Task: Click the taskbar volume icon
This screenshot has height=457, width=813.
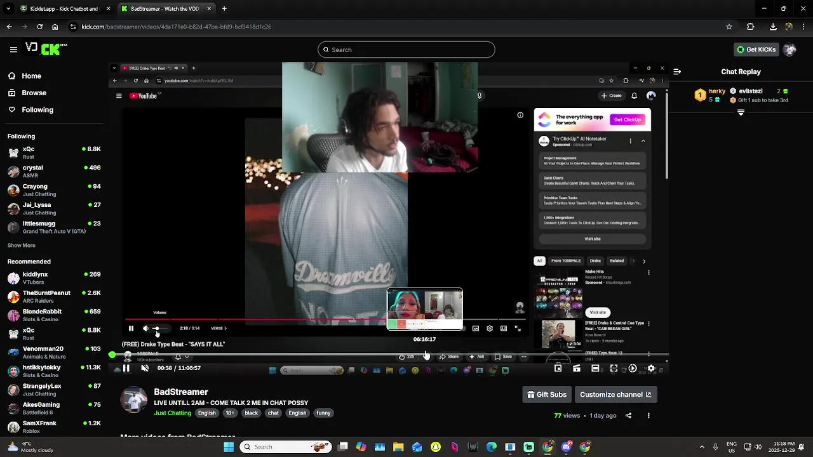Action: [x=757, y=447]
